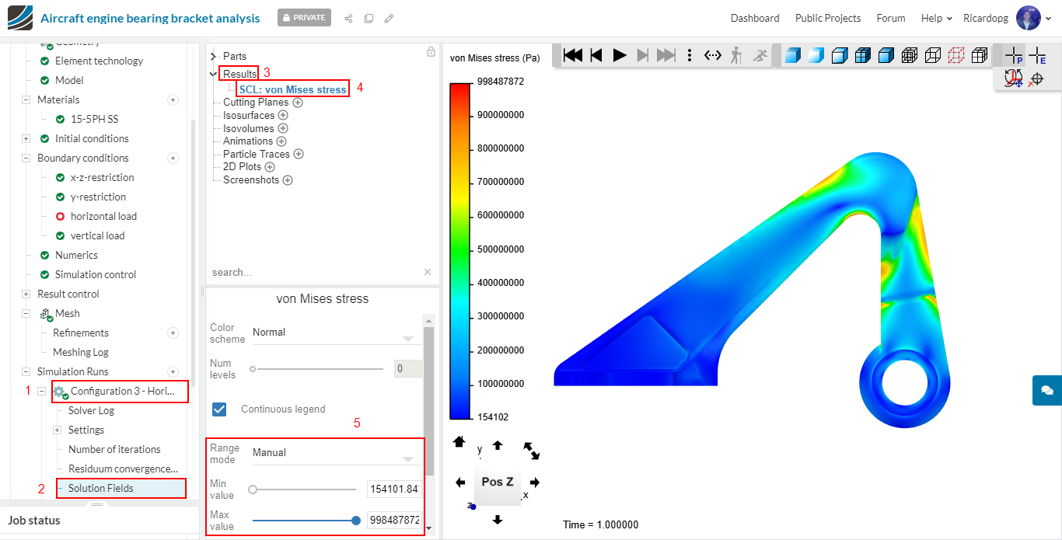This screenshot has height=540, width=1062.
Task: Open the Forum link
Action: pos(891,18)
